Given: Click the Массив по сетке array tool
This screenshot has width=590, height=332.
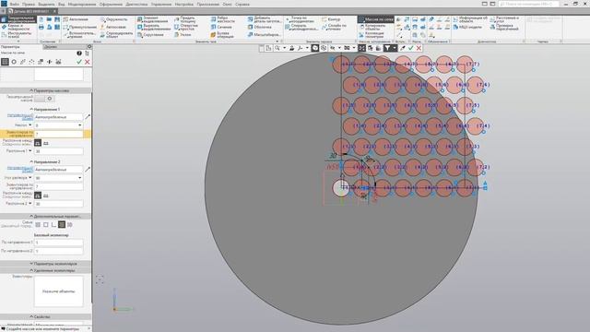Looking at the screenshot, I should 375,19.
